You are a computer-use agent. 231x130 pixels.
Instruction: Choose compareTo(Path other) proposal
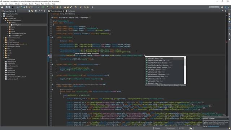(x=165, y=60)
